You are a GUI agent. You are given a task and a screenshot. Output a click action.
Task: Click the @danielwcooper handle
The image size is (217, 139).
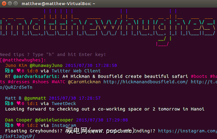[x=54, y=120]
